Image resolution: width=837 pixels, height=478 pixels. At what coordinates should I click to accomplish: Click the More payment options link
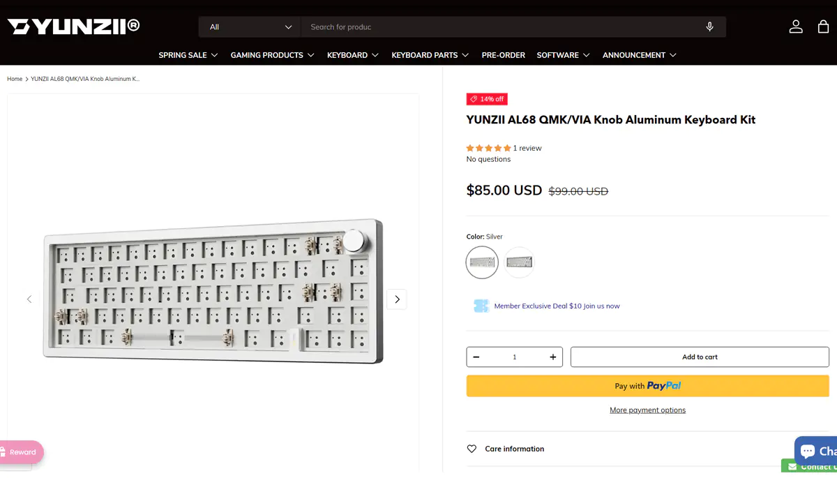(x=647, y=410)
